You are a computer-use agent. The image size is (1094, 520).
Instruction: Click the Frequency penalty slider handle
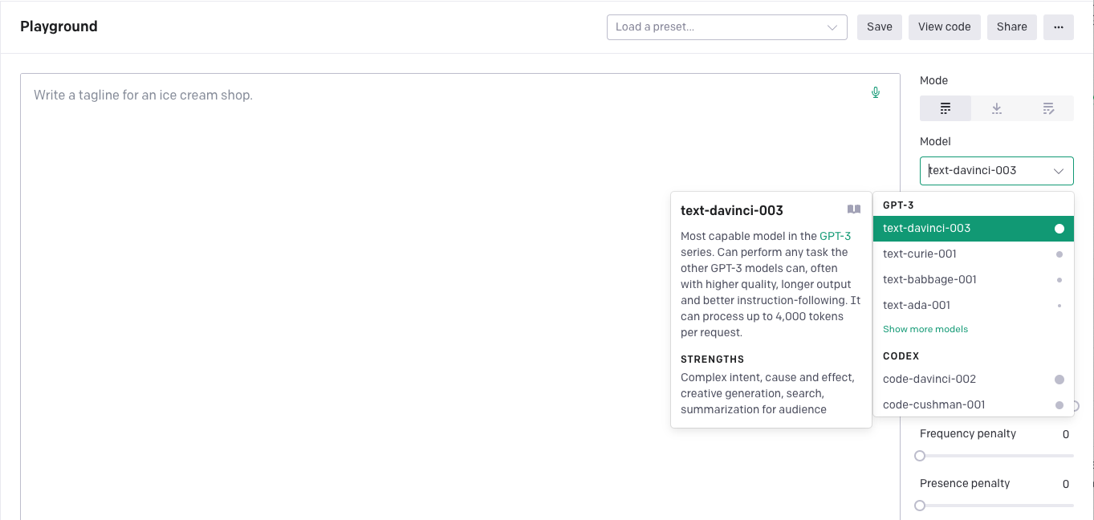(x=920, y=455)
